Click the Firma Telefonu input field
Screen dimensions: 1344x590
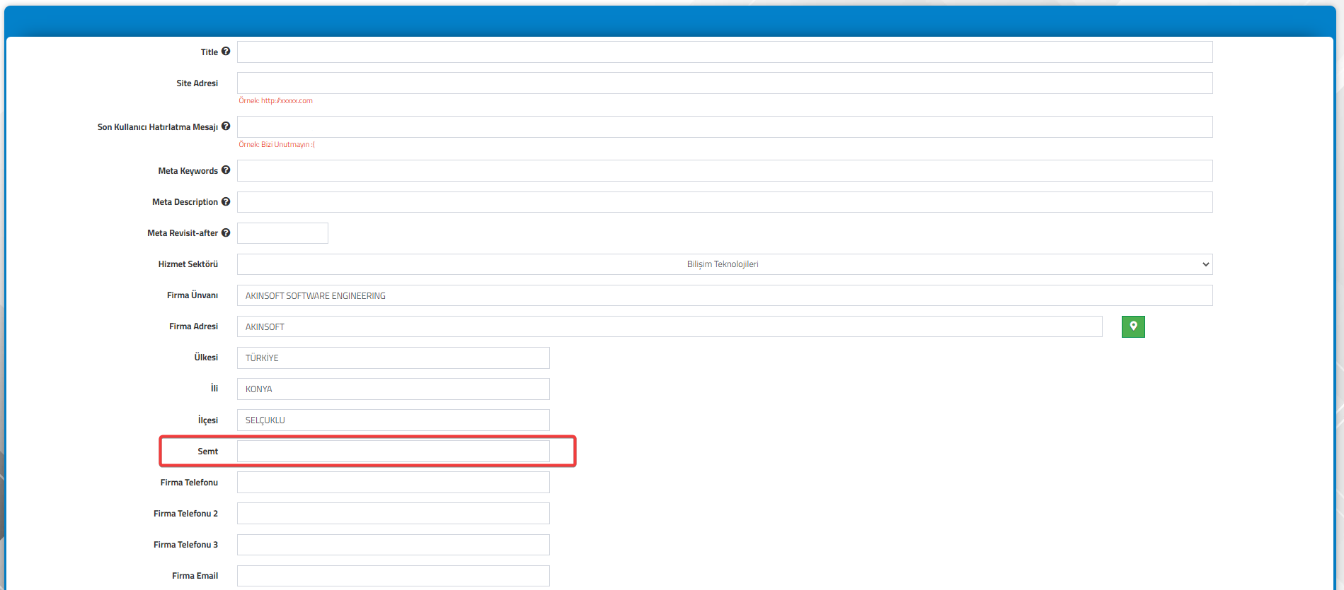[x=394, y=482]
